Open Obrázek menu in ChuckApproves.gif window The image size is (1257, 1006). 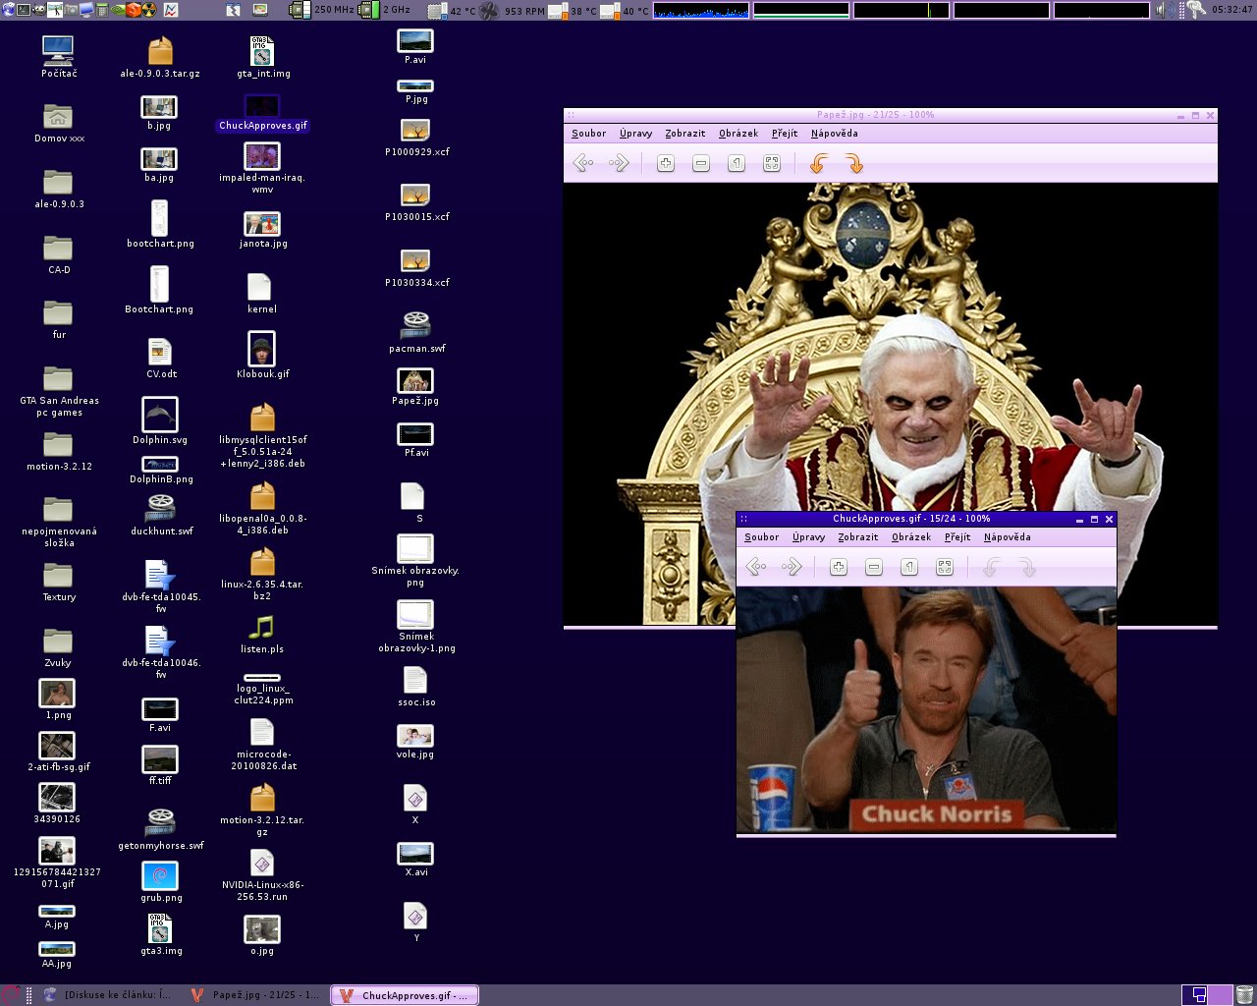point(911,537)
